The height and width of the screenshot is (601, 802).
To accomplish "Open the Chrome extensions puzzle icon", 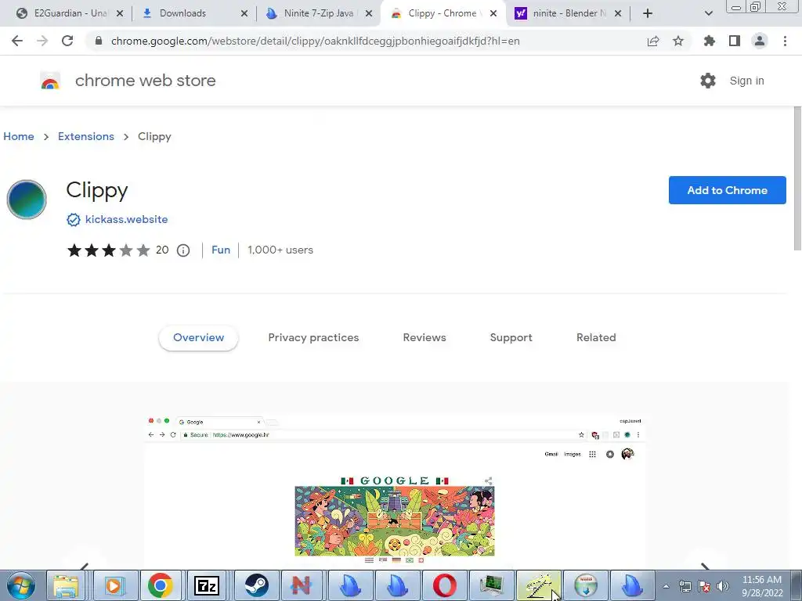I will 710,41.
